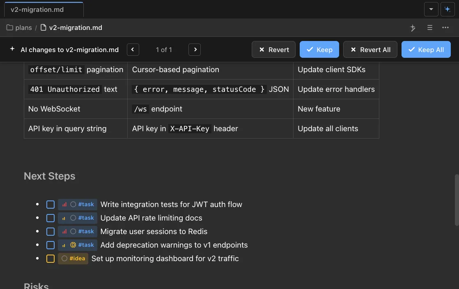This screenshot has width=459, height=289.
Task: Check the 'Write integration tests for JWT auth flow' checkbox
Action: 50,204
